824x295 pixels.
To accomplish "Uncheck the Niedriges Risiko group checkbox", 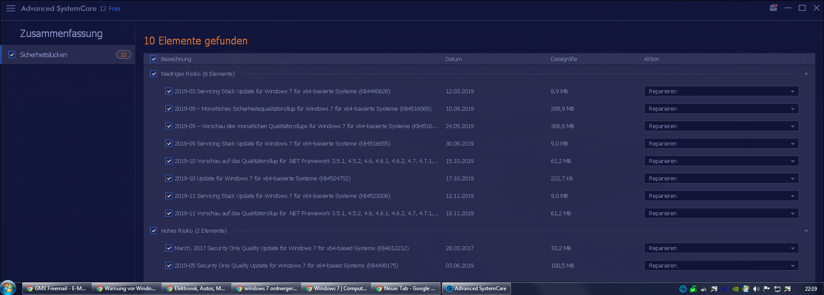I will pos(154,74).
